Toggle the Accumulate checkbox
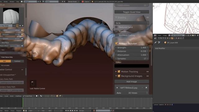Screen dimensions: 199x112 pyautogui.click(x=5, y=65)
